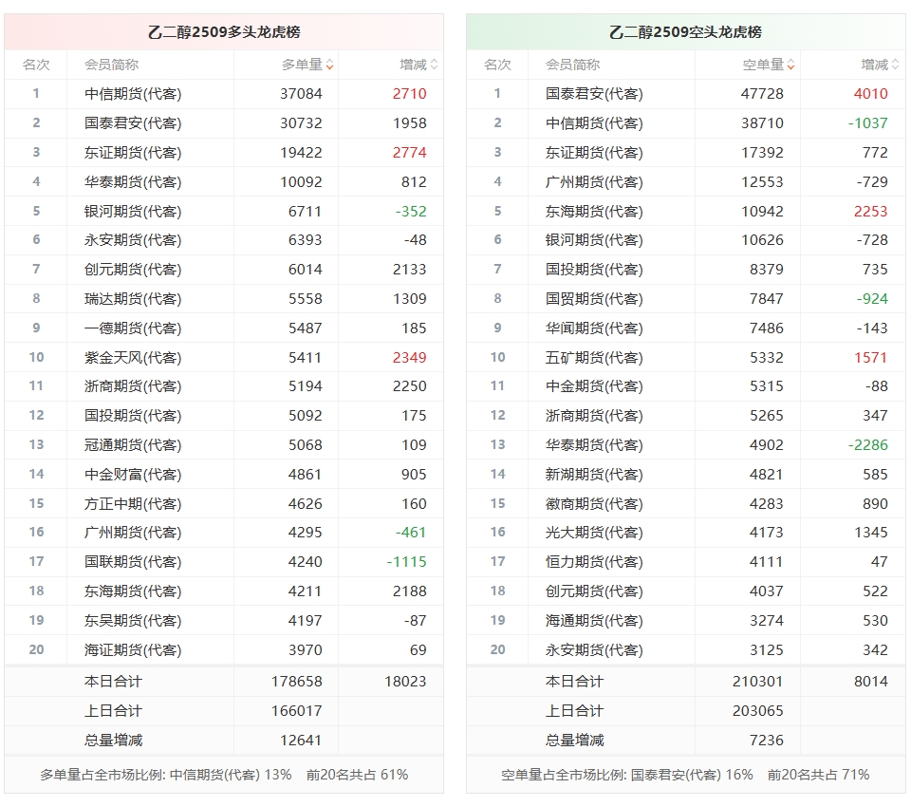Select 海证期货(代客) row

pyautogui.click(x=224, y=649)
